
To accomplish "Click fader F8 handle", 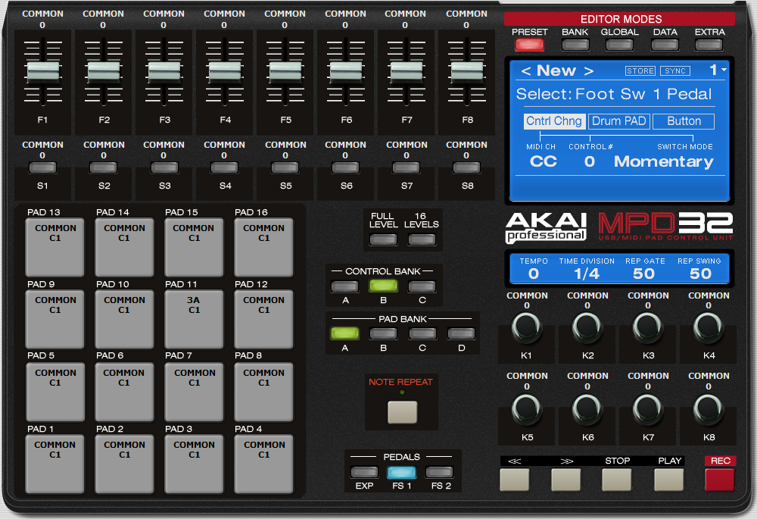I will click(467, 71).
